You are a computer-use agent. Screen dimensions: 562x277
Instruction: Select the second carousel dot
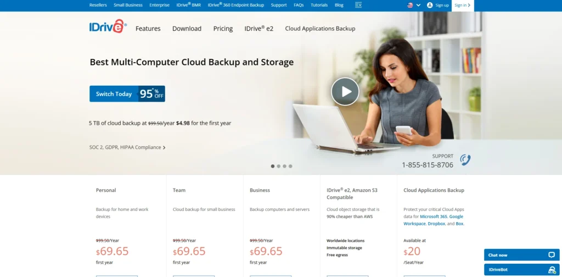[x=278, y=166]
